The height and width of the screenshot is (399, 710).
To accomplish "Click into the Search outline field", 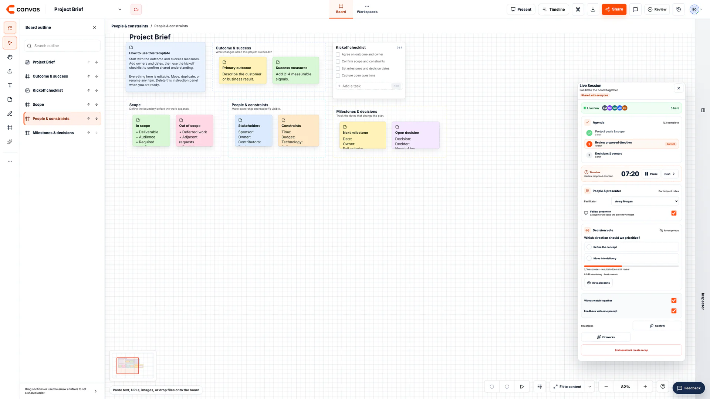I will (62, 46).
